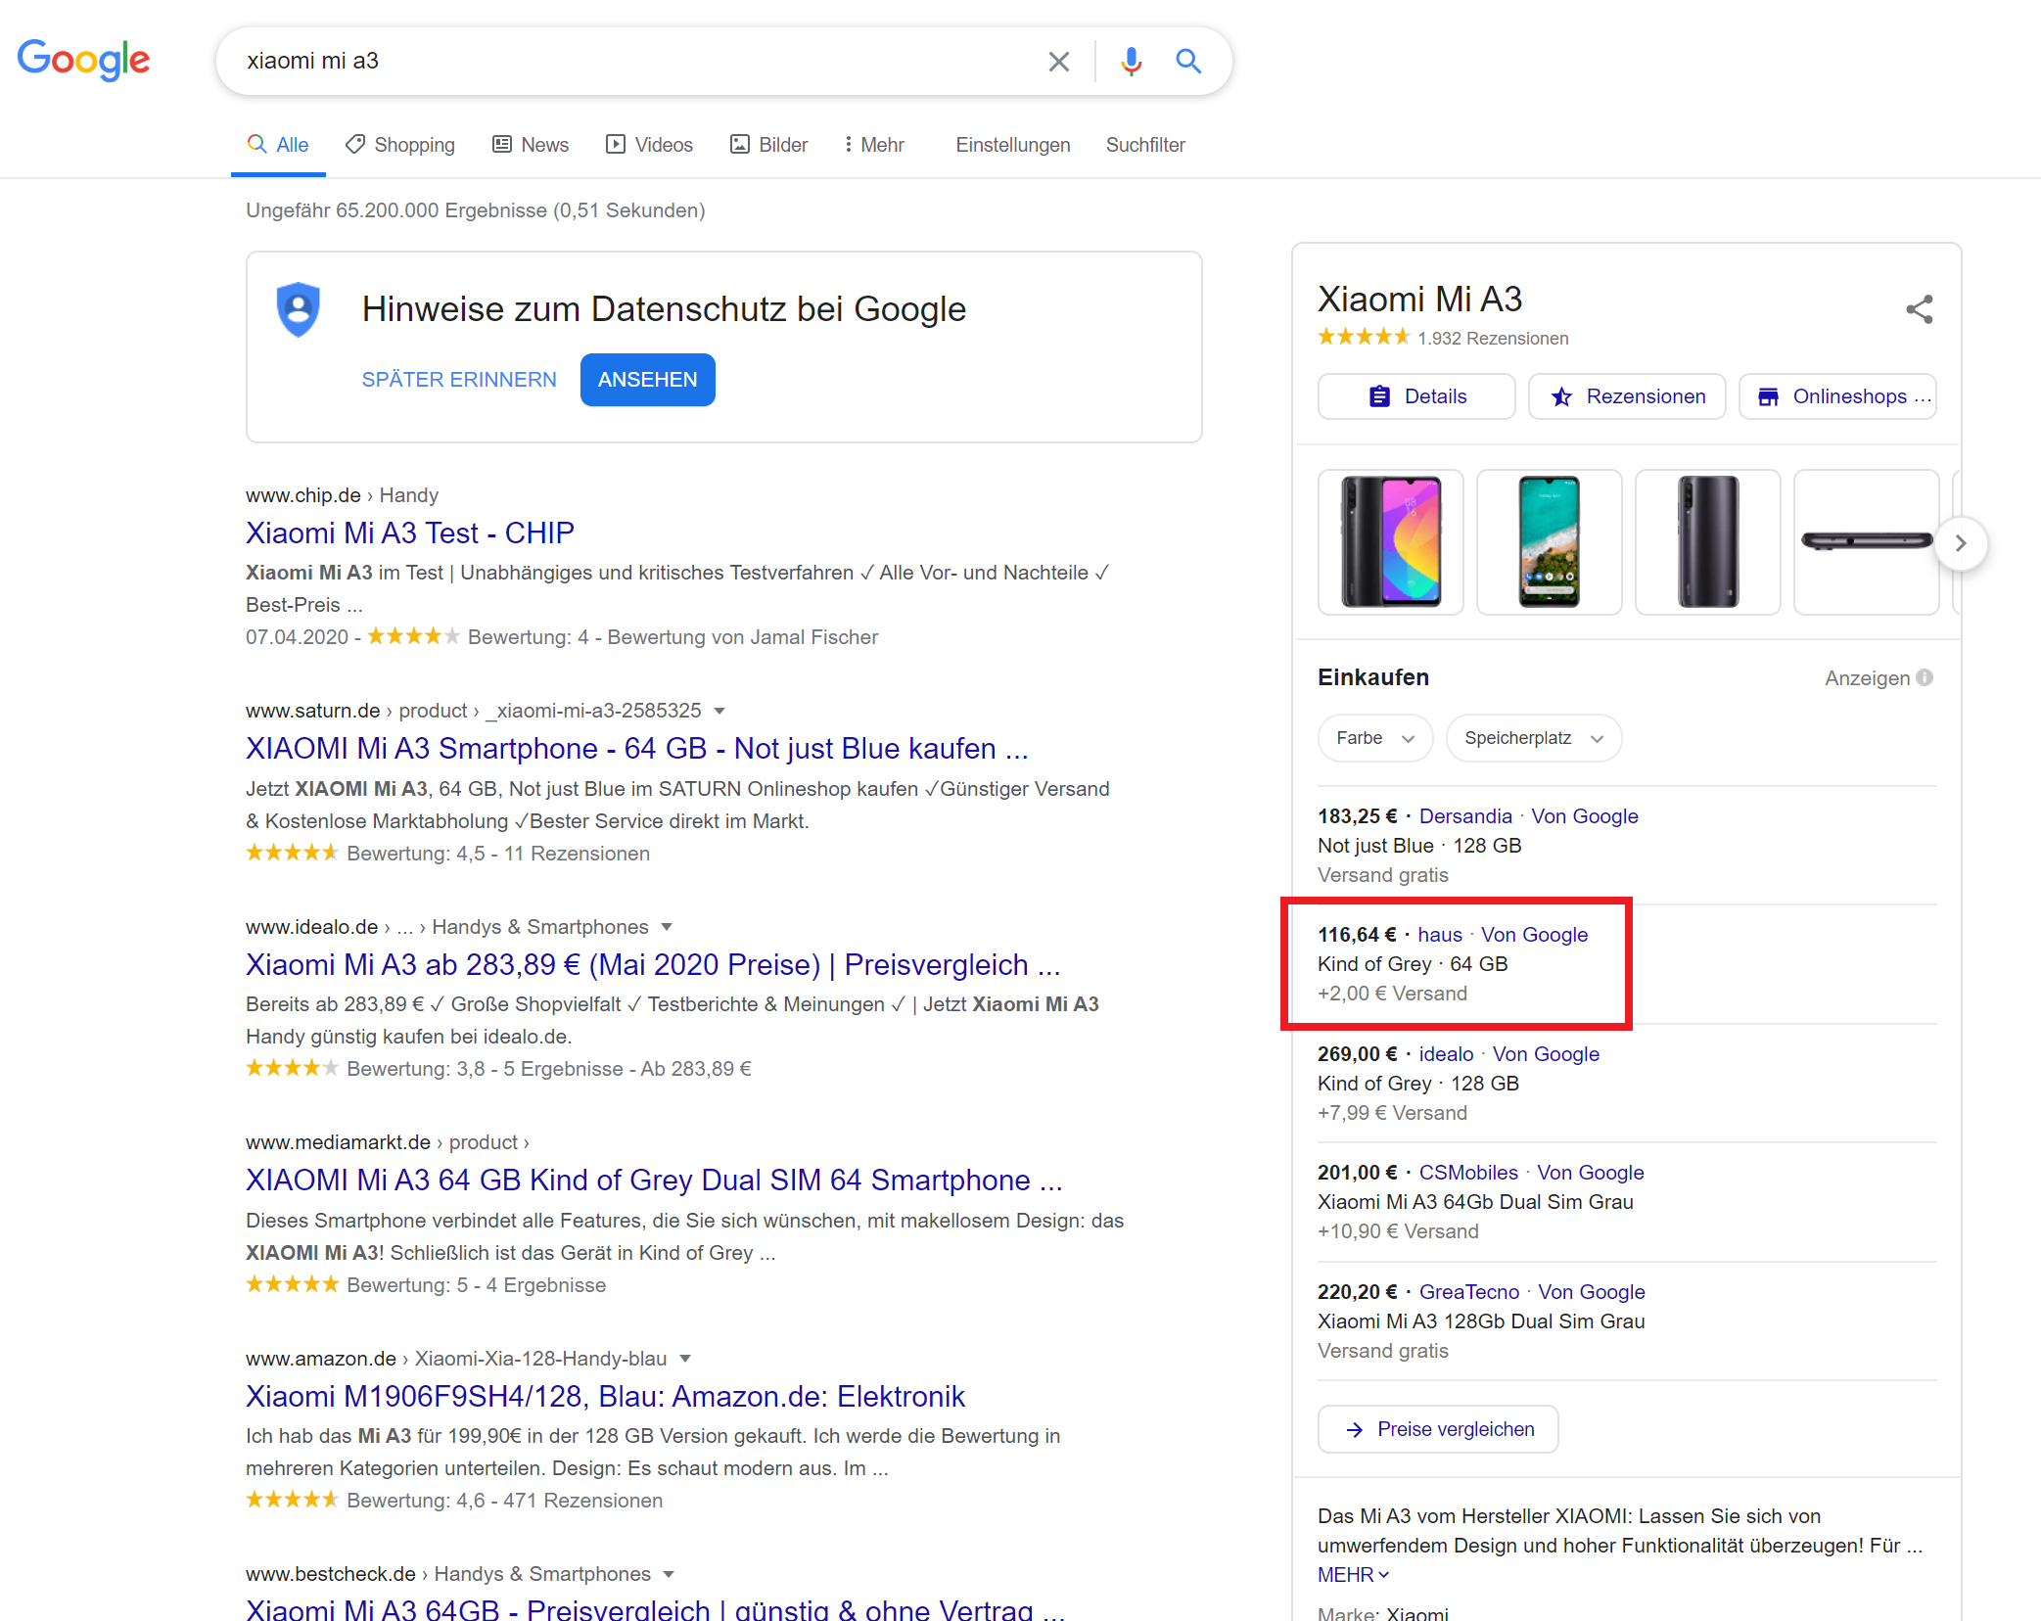Expand the idealo.de result dropdown arrow
The height and width of the screenshot is (1621, 2041).
667,927
